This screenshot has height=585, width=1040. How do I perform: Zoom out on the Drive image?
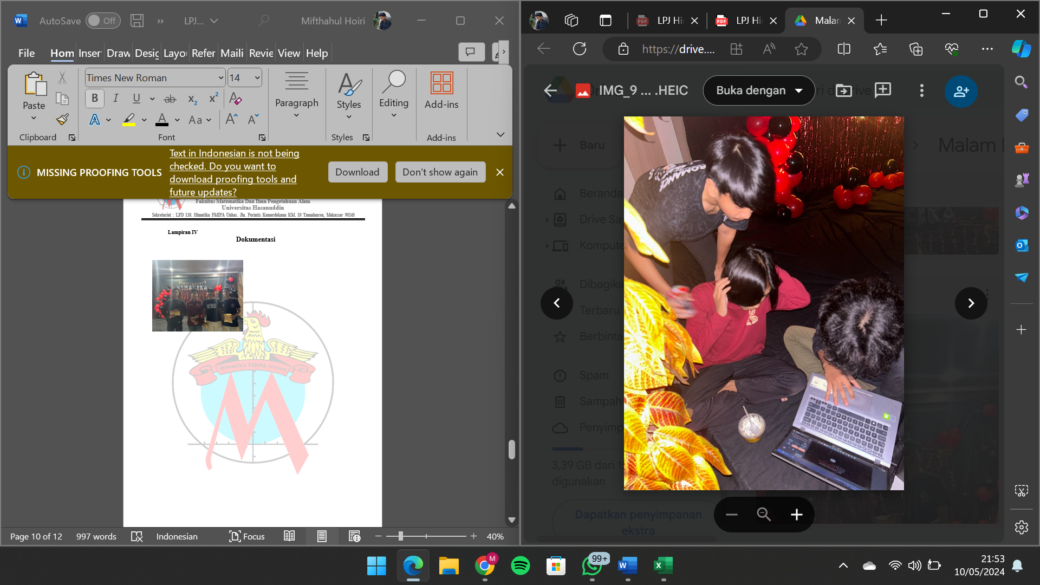(x=732, y=515)
